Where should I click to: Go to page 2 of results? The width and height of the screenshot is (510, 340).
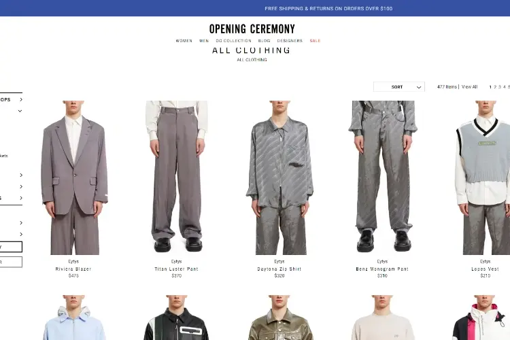point(495,87)
